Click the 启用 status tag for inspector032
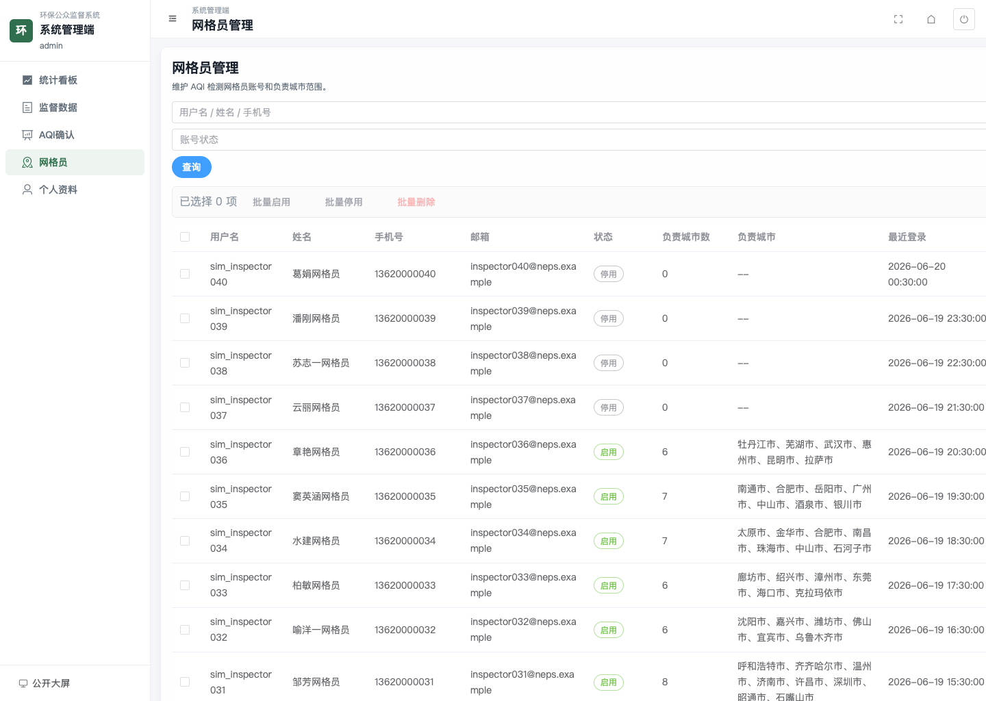986x701 pixels. (x=609, y=630)
